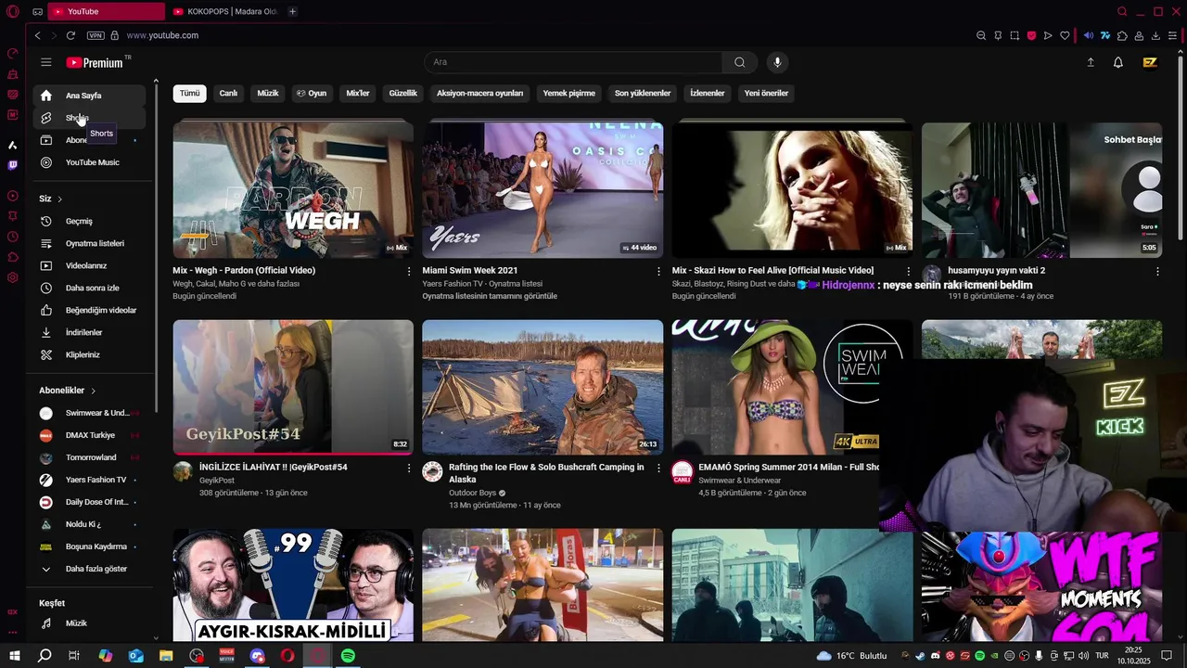Viewport: 1187px width, 668px height.
Task: Click the address bar showing www.youtube.com
Action: click(162, 35)
